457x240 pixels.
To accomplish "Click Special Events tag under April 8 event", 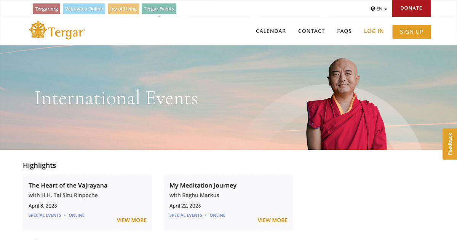I will click(45, 215).
